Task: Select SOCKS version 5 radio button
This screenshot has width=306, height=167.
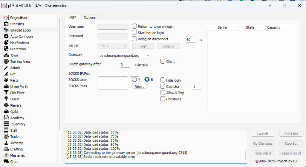Action: [x=147, y=79]
